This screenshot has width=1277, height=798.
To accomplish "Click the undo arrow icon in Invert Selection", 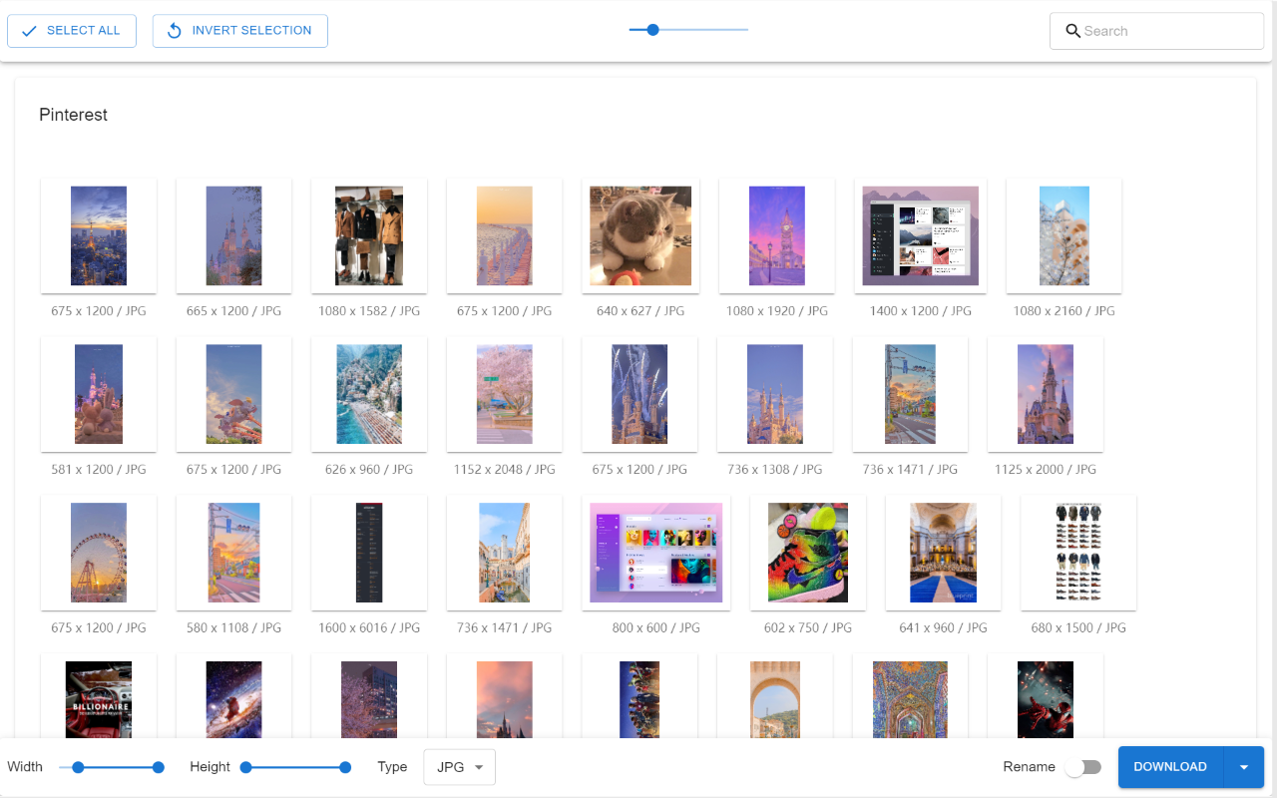I will pyautogui.click(x=174, y=31).
